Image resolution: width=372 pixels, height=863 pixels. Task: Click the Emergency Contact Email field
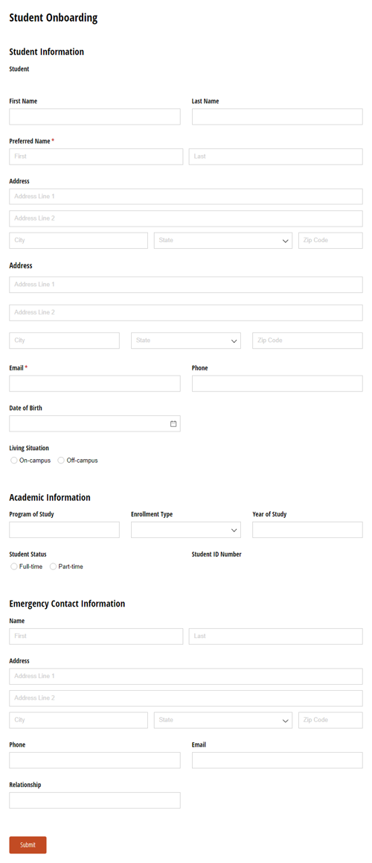point(277,760)
